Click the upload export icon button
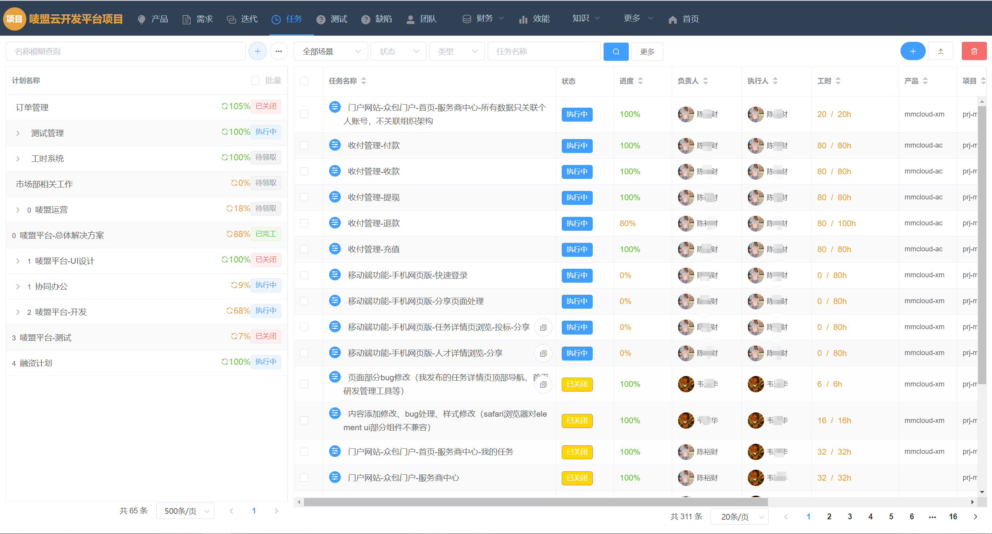This screenshot has height=534, width=992. pyautogui.click(x=940, y=51)
